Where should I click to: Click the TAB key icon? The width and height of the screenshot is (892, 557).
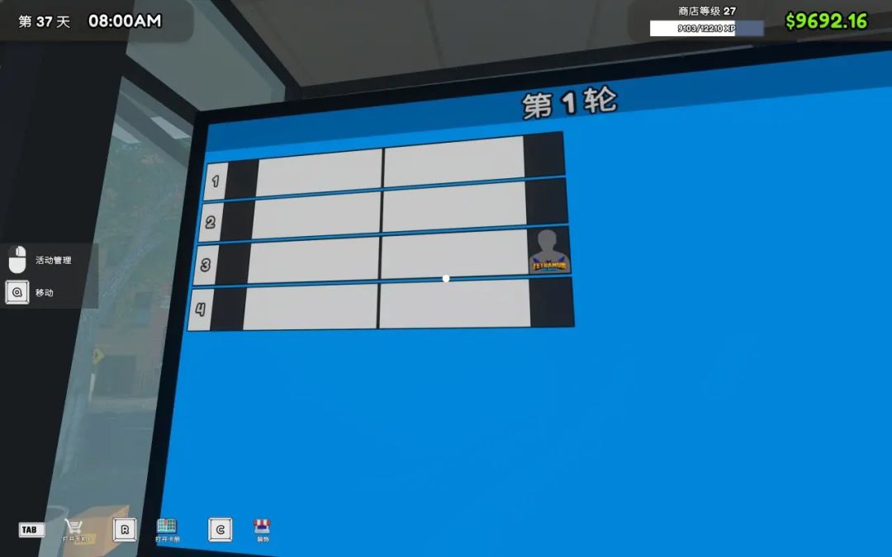(x=31, y=530)
